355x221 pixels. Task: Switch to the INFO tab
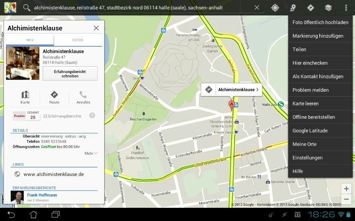[30, 40]
